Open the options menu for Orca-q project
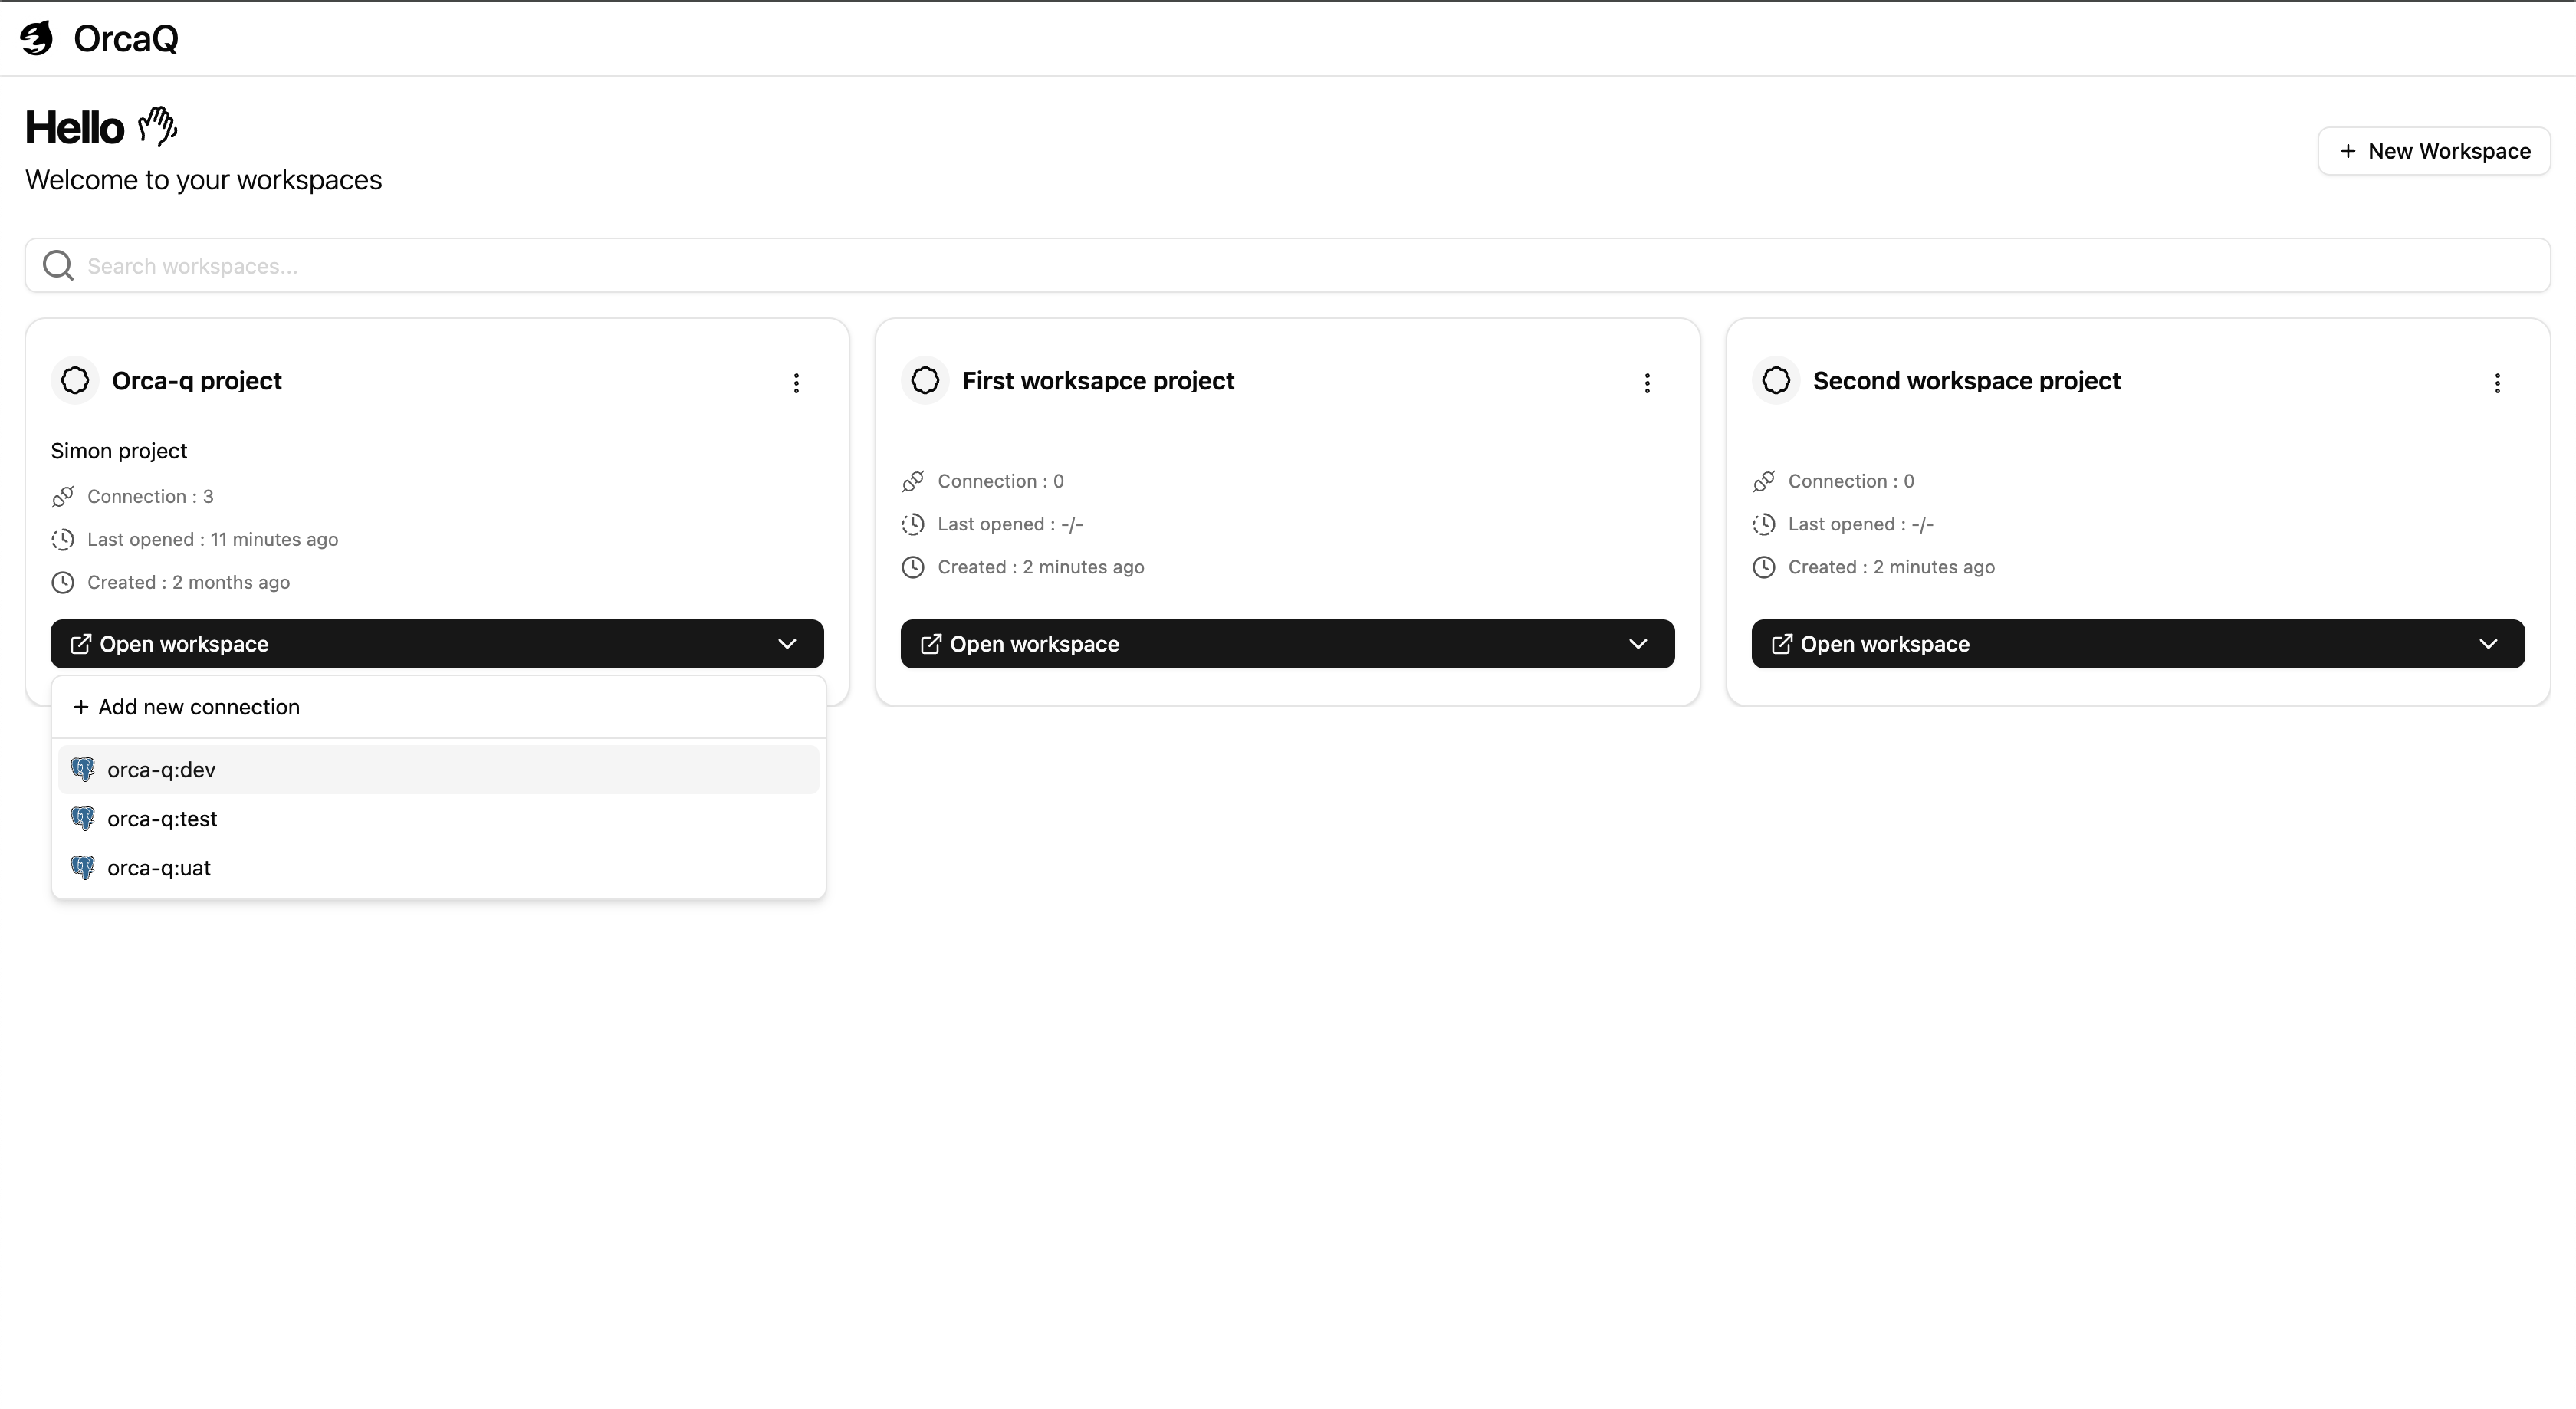This screenshot has width=2576, height=1409. click(x=796, y=383)
